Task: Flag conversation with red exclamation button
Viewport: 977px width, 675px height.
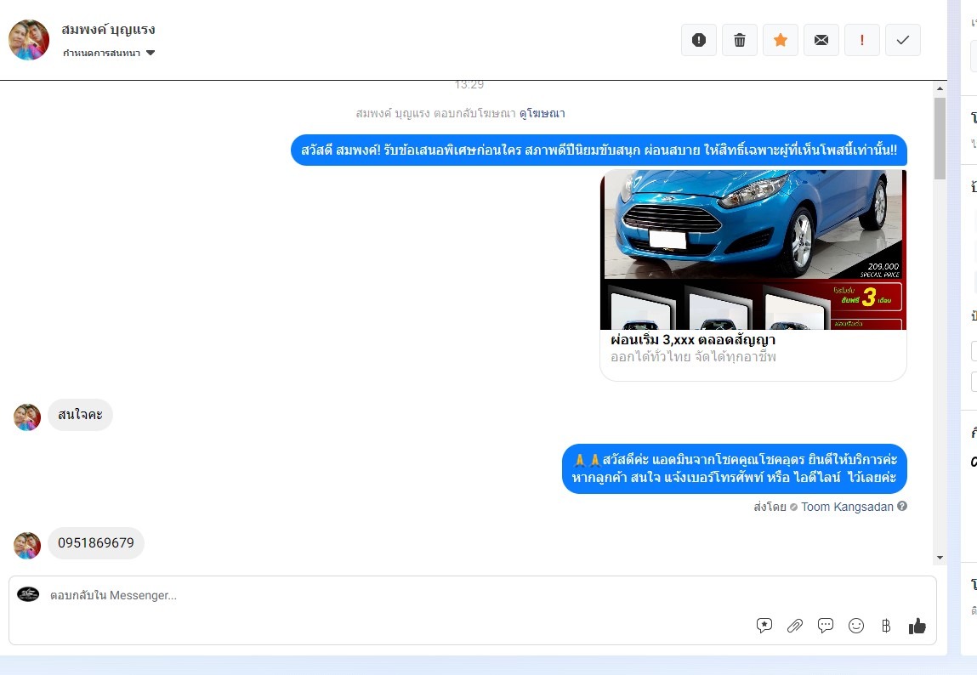Action: pyautogui.click(x=861, y=40)
